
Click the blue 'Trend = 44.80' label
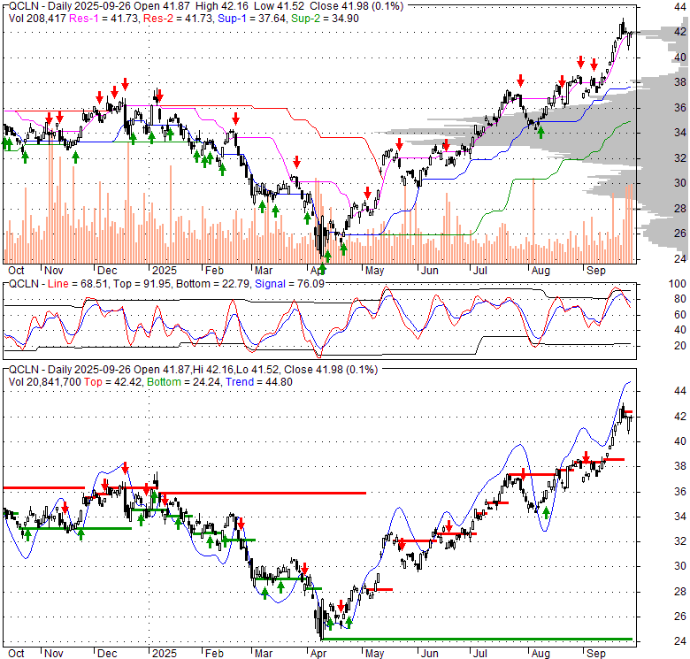click(258, 382)
